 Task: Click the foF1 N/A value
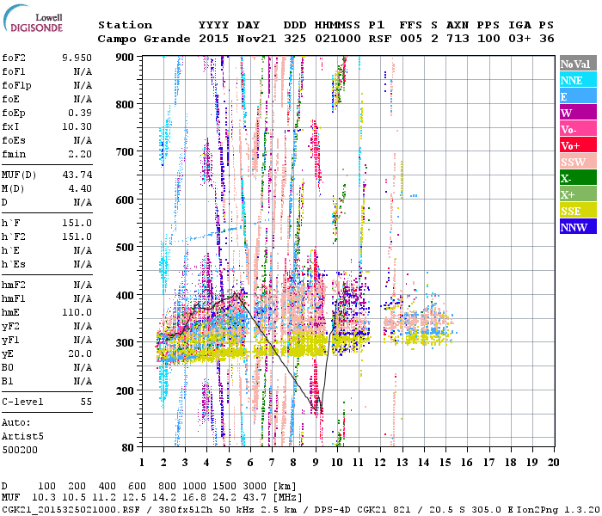83,71
